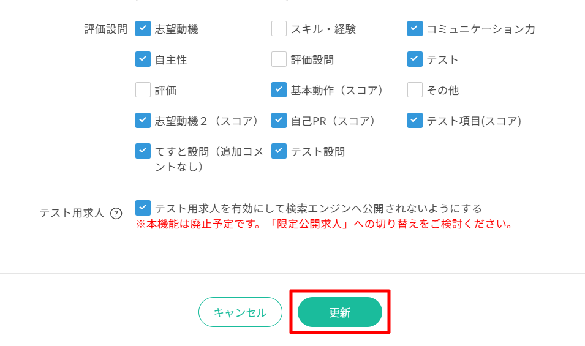Toggle the 自己PR(スコア) checkbox
The width and height of the screenshot is (585, 346).
point(279,121)
